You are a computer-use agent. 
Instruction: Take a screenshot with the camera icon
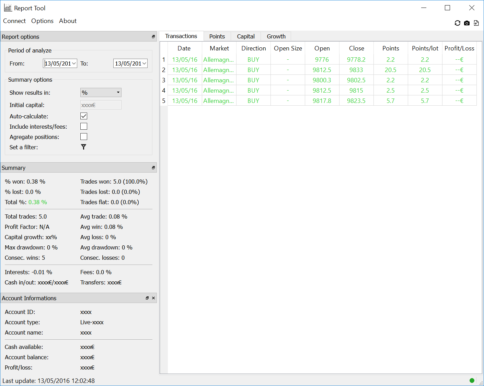coord(466,23)
